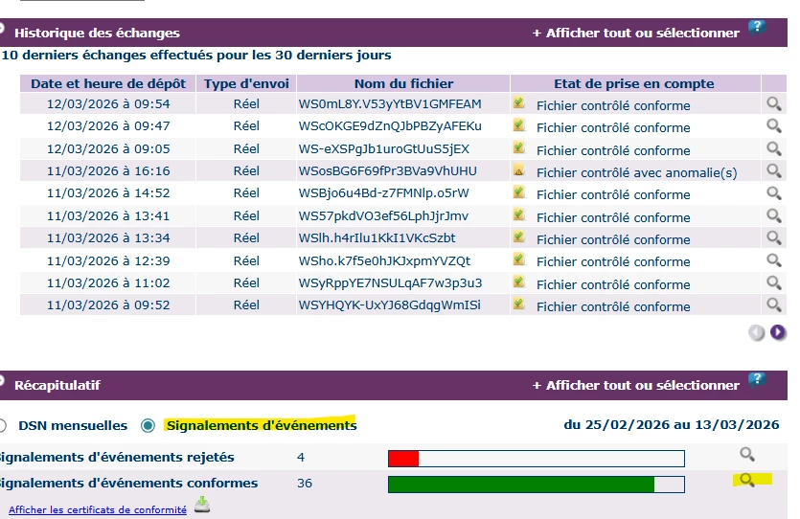Open help for Récapitulatif section
The width and height of the screenshot is (800, 519).
(x=757, y=379)
